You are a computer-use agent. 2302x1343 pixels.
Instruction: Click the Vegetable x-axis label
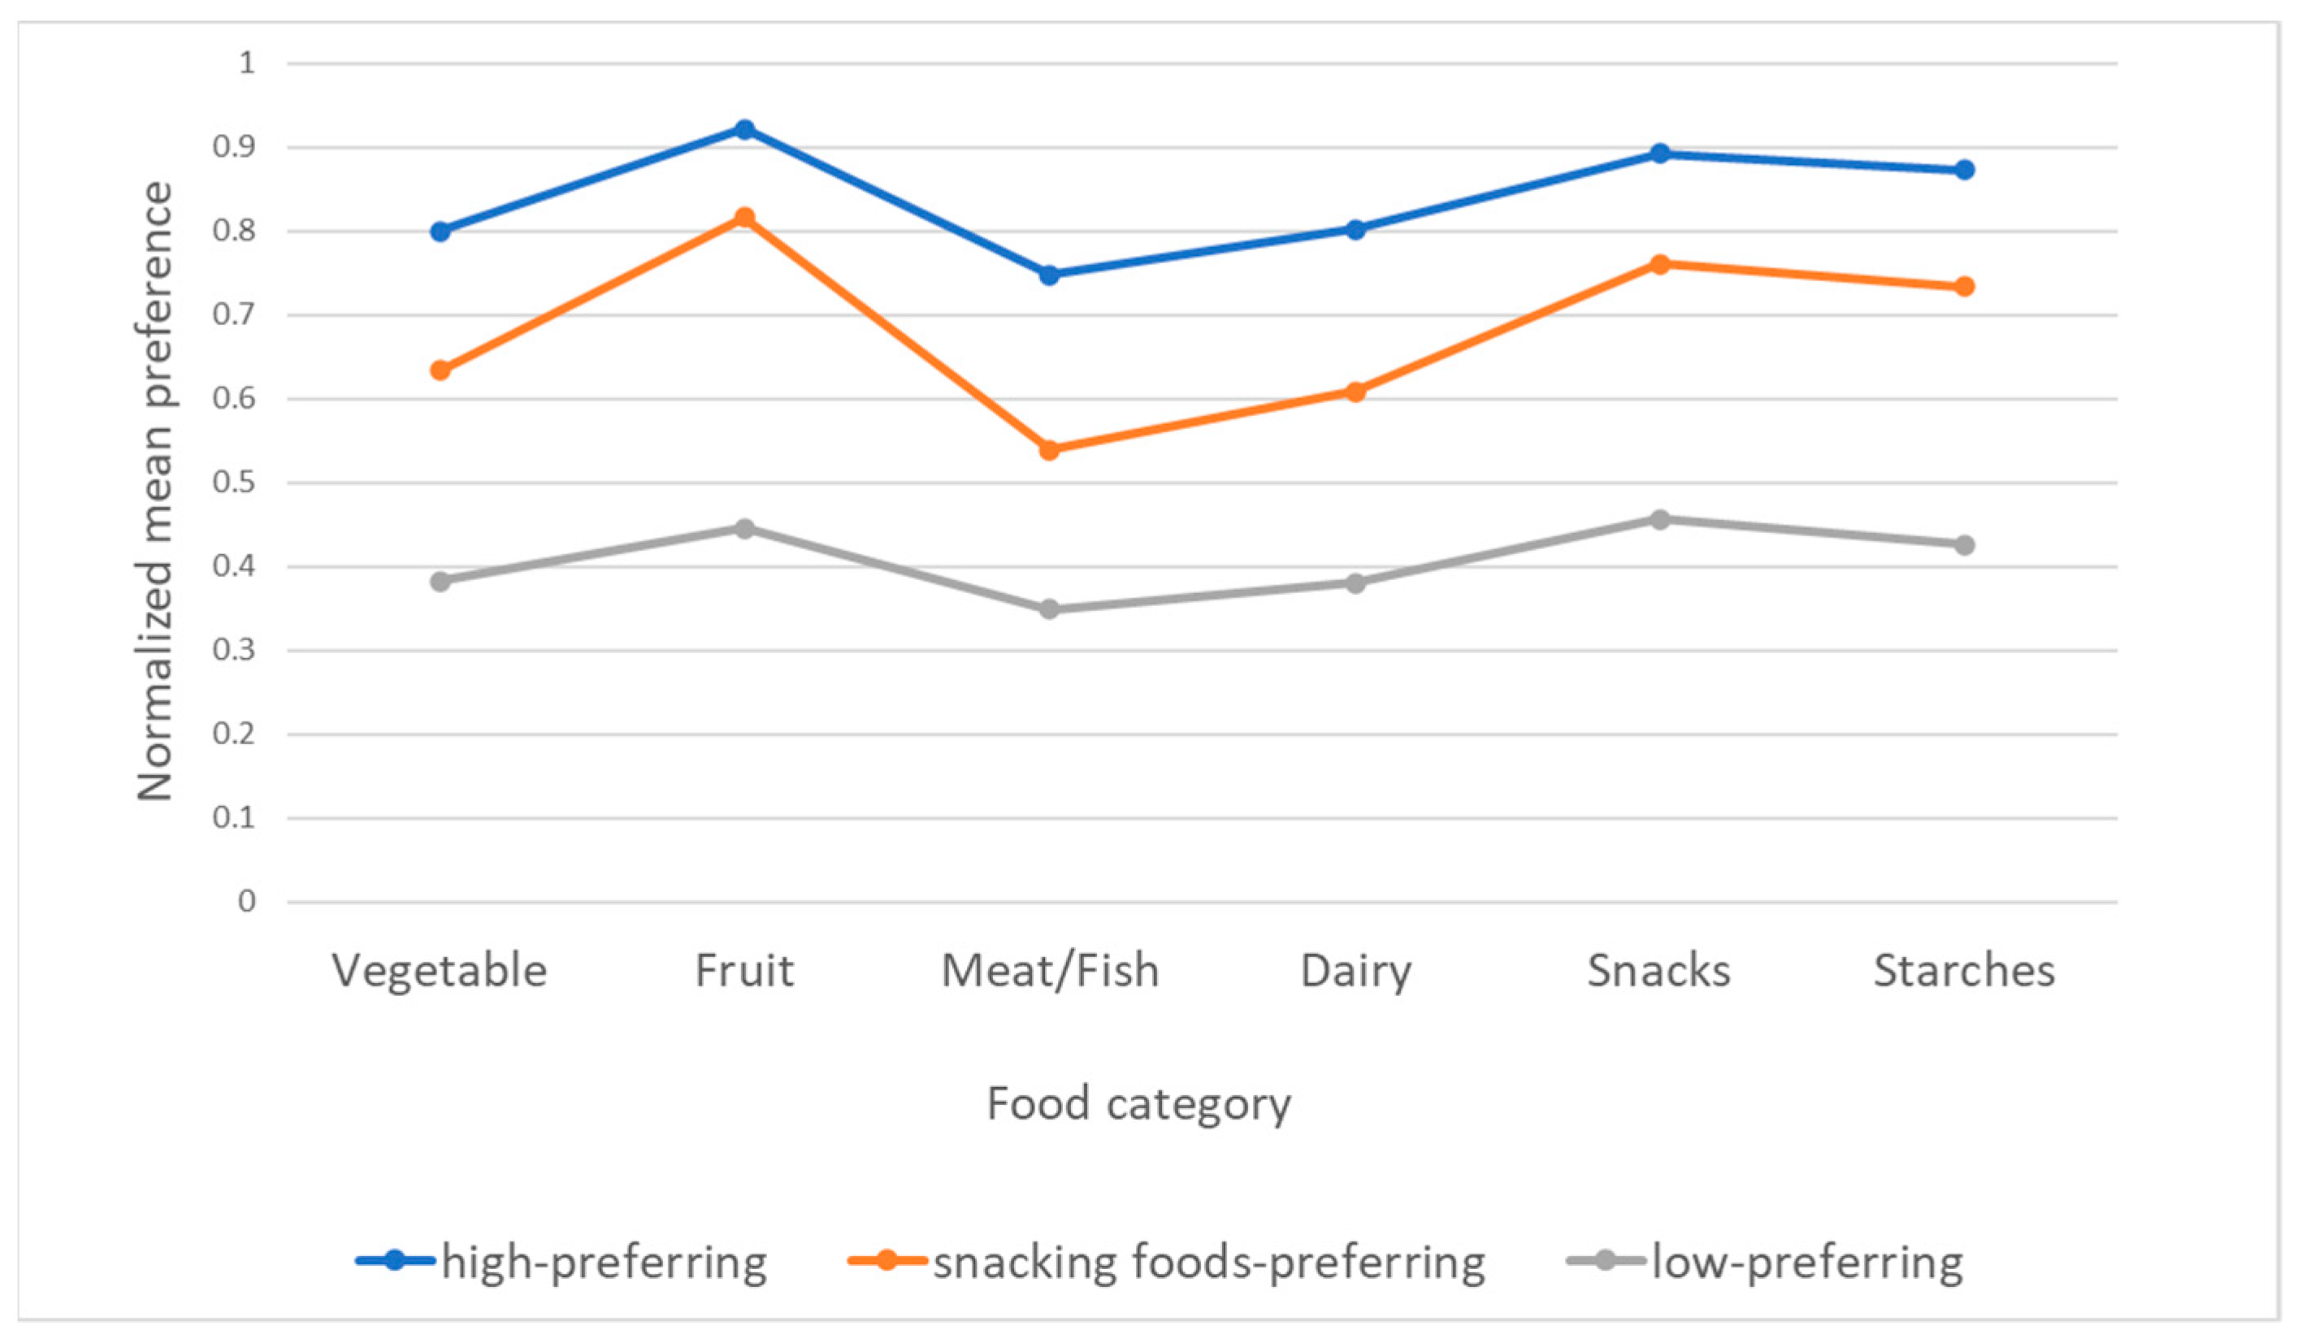440,971
